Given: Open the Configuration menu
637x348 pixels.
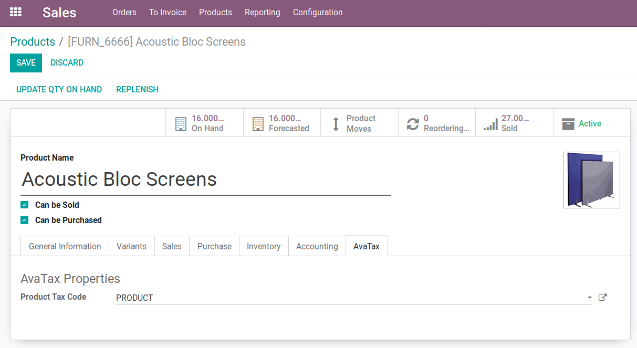Looking at the screenshot, I should [318, 13].
